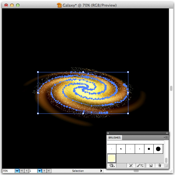The height and width of the screenshot is (175, 175).
Task: Click the Selection status bar text
Action: click(x=78, y=171)
